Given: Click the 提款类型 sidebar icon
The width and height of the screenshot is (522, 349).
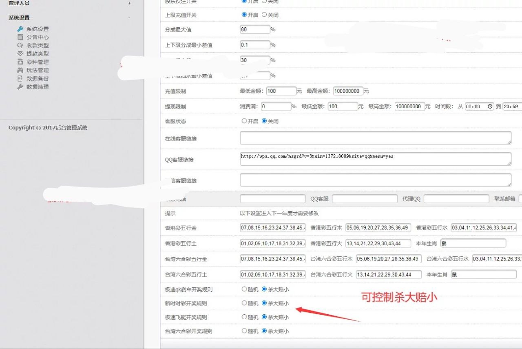Looking at the screenshot, I should [20, 53].
